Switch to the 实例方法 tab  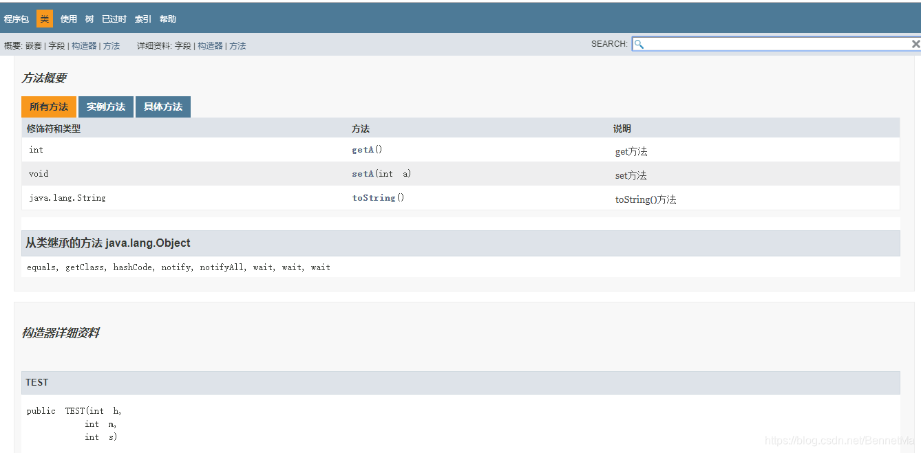pyautogui.click(x=106, y=107)
